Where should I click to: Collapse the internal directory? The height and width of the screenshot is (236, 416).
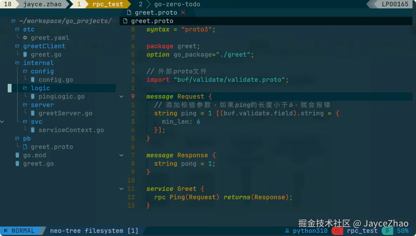tap(38, 63)
